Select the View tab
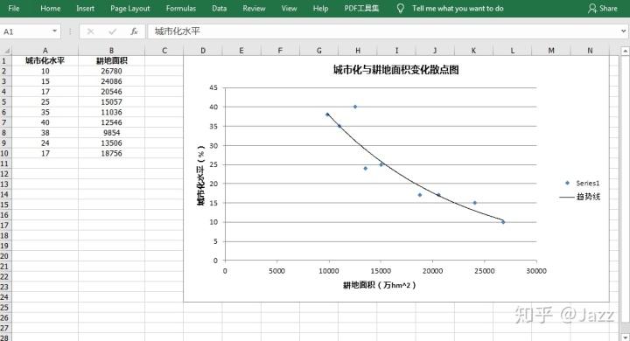Viewport: 630px width, 341px height. (x=289, y=9)
